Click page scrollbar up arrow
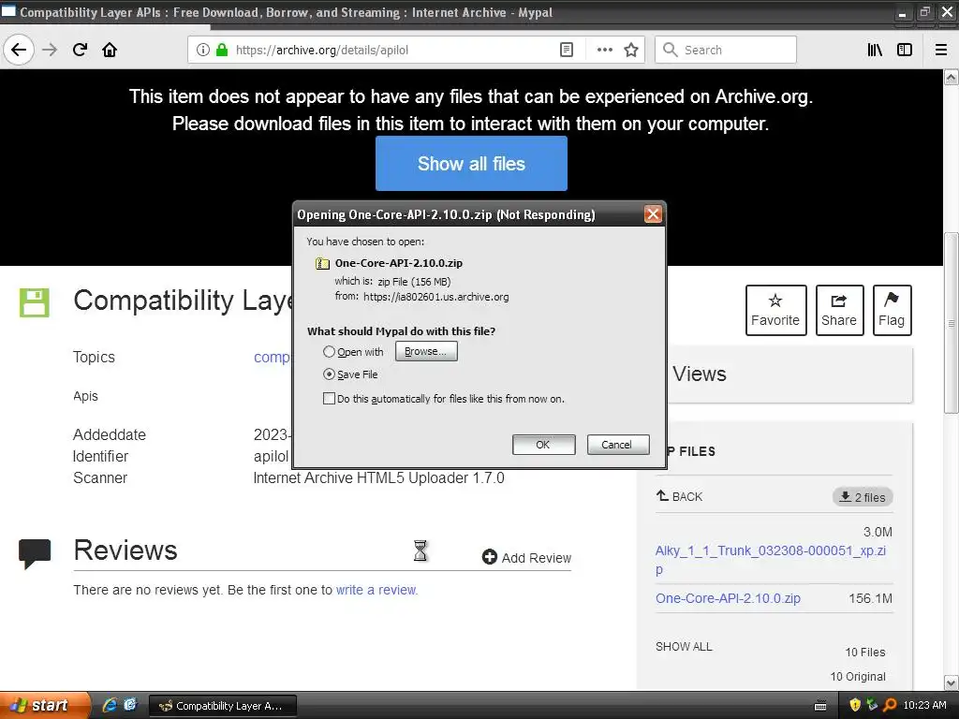The width and height of the screenshot is (959, 719). coord(952,77)
